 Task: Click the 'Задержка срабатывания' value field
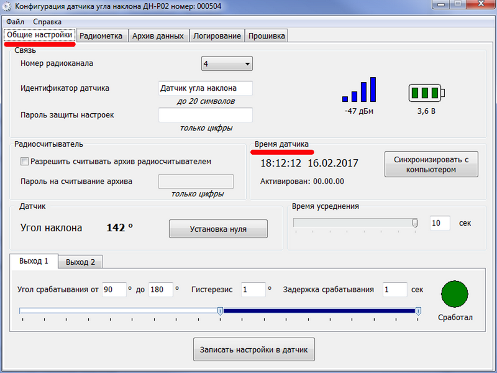tap(395, 290)
